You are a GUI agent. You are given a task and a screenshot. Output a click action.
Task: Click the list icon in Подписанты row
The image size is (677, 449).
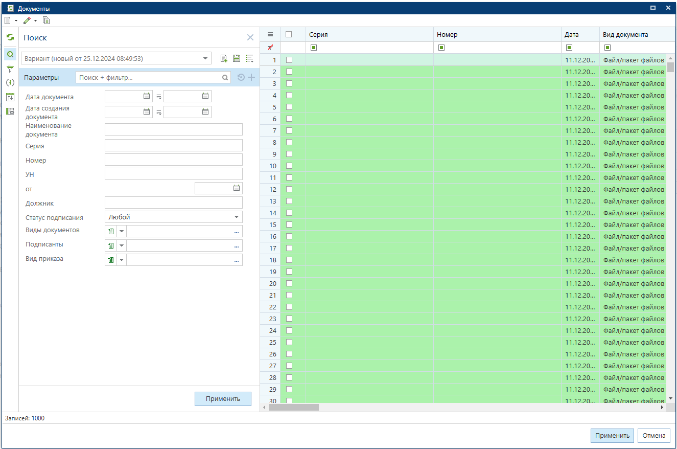coord(111,245)
